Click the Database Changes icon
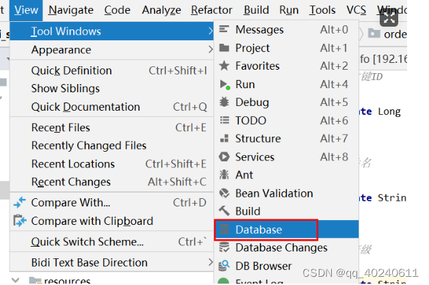The height and width of the screenshot is (285, 429). (x=224, y=247)
